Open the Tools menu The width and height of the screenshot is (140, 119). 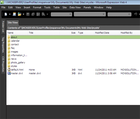click(x=47, y=7)
